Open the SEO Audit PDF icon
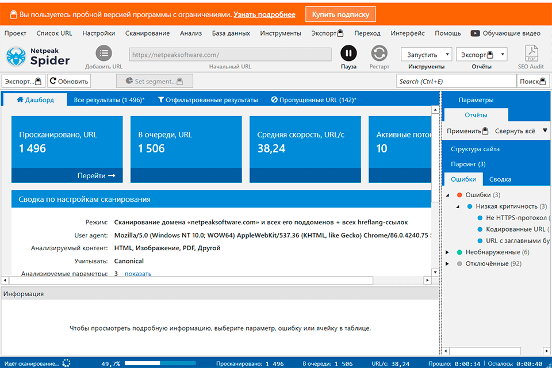Viewport: 552px width, 368px height. coord(531,53)
